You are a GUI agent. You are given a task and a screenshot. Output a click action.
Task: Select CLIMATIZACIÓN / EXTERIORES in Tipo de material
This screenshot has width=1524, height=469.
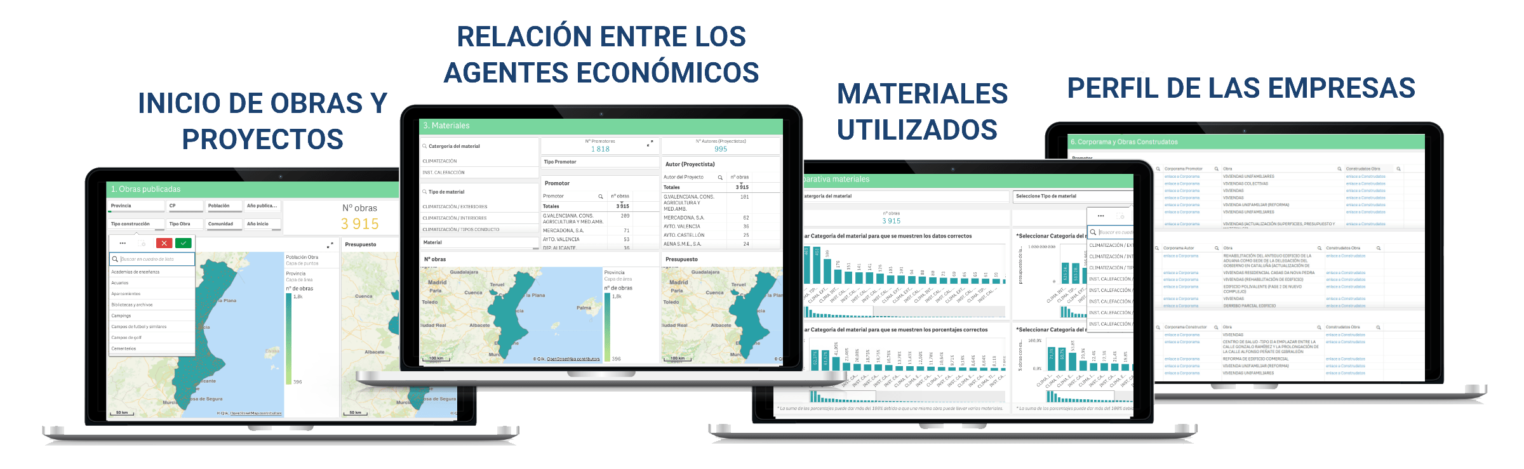click(479, 207)
